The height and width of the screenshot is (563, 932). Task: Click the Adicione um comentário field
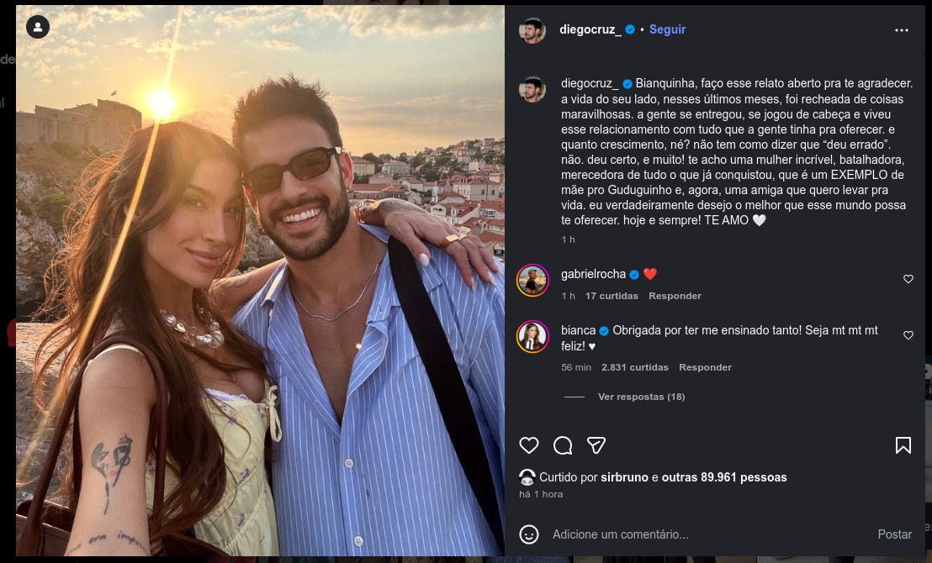click(690, 534)
